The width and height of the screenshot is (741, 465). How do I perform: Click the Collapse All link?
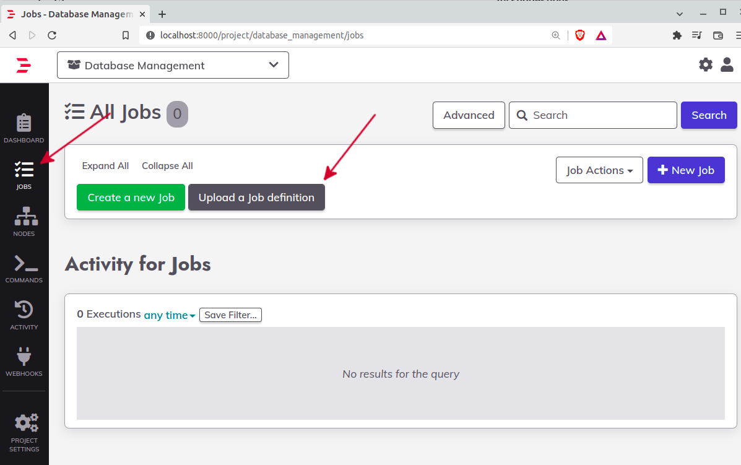[x=167, y=166]
